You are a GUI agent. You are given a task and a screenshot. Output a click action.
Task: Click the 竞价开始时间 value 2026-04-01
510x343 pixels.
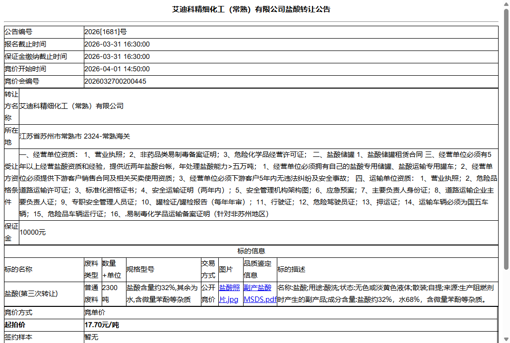117,69
